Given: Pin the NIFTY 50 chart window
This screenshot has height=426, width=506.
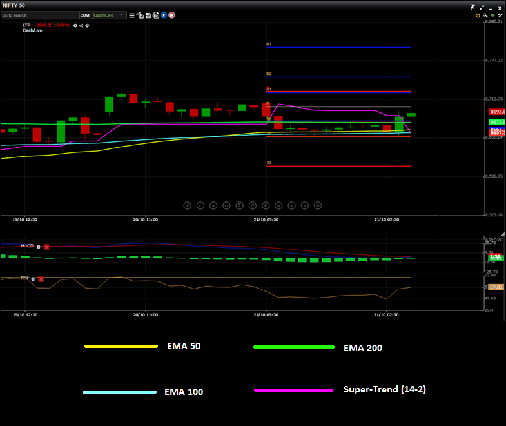Looking at the screenshot, I should pos(472,7).
